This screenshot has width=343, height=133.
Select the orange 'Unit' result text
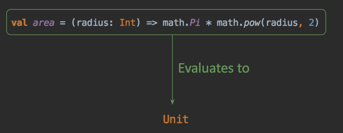[176, 119]
